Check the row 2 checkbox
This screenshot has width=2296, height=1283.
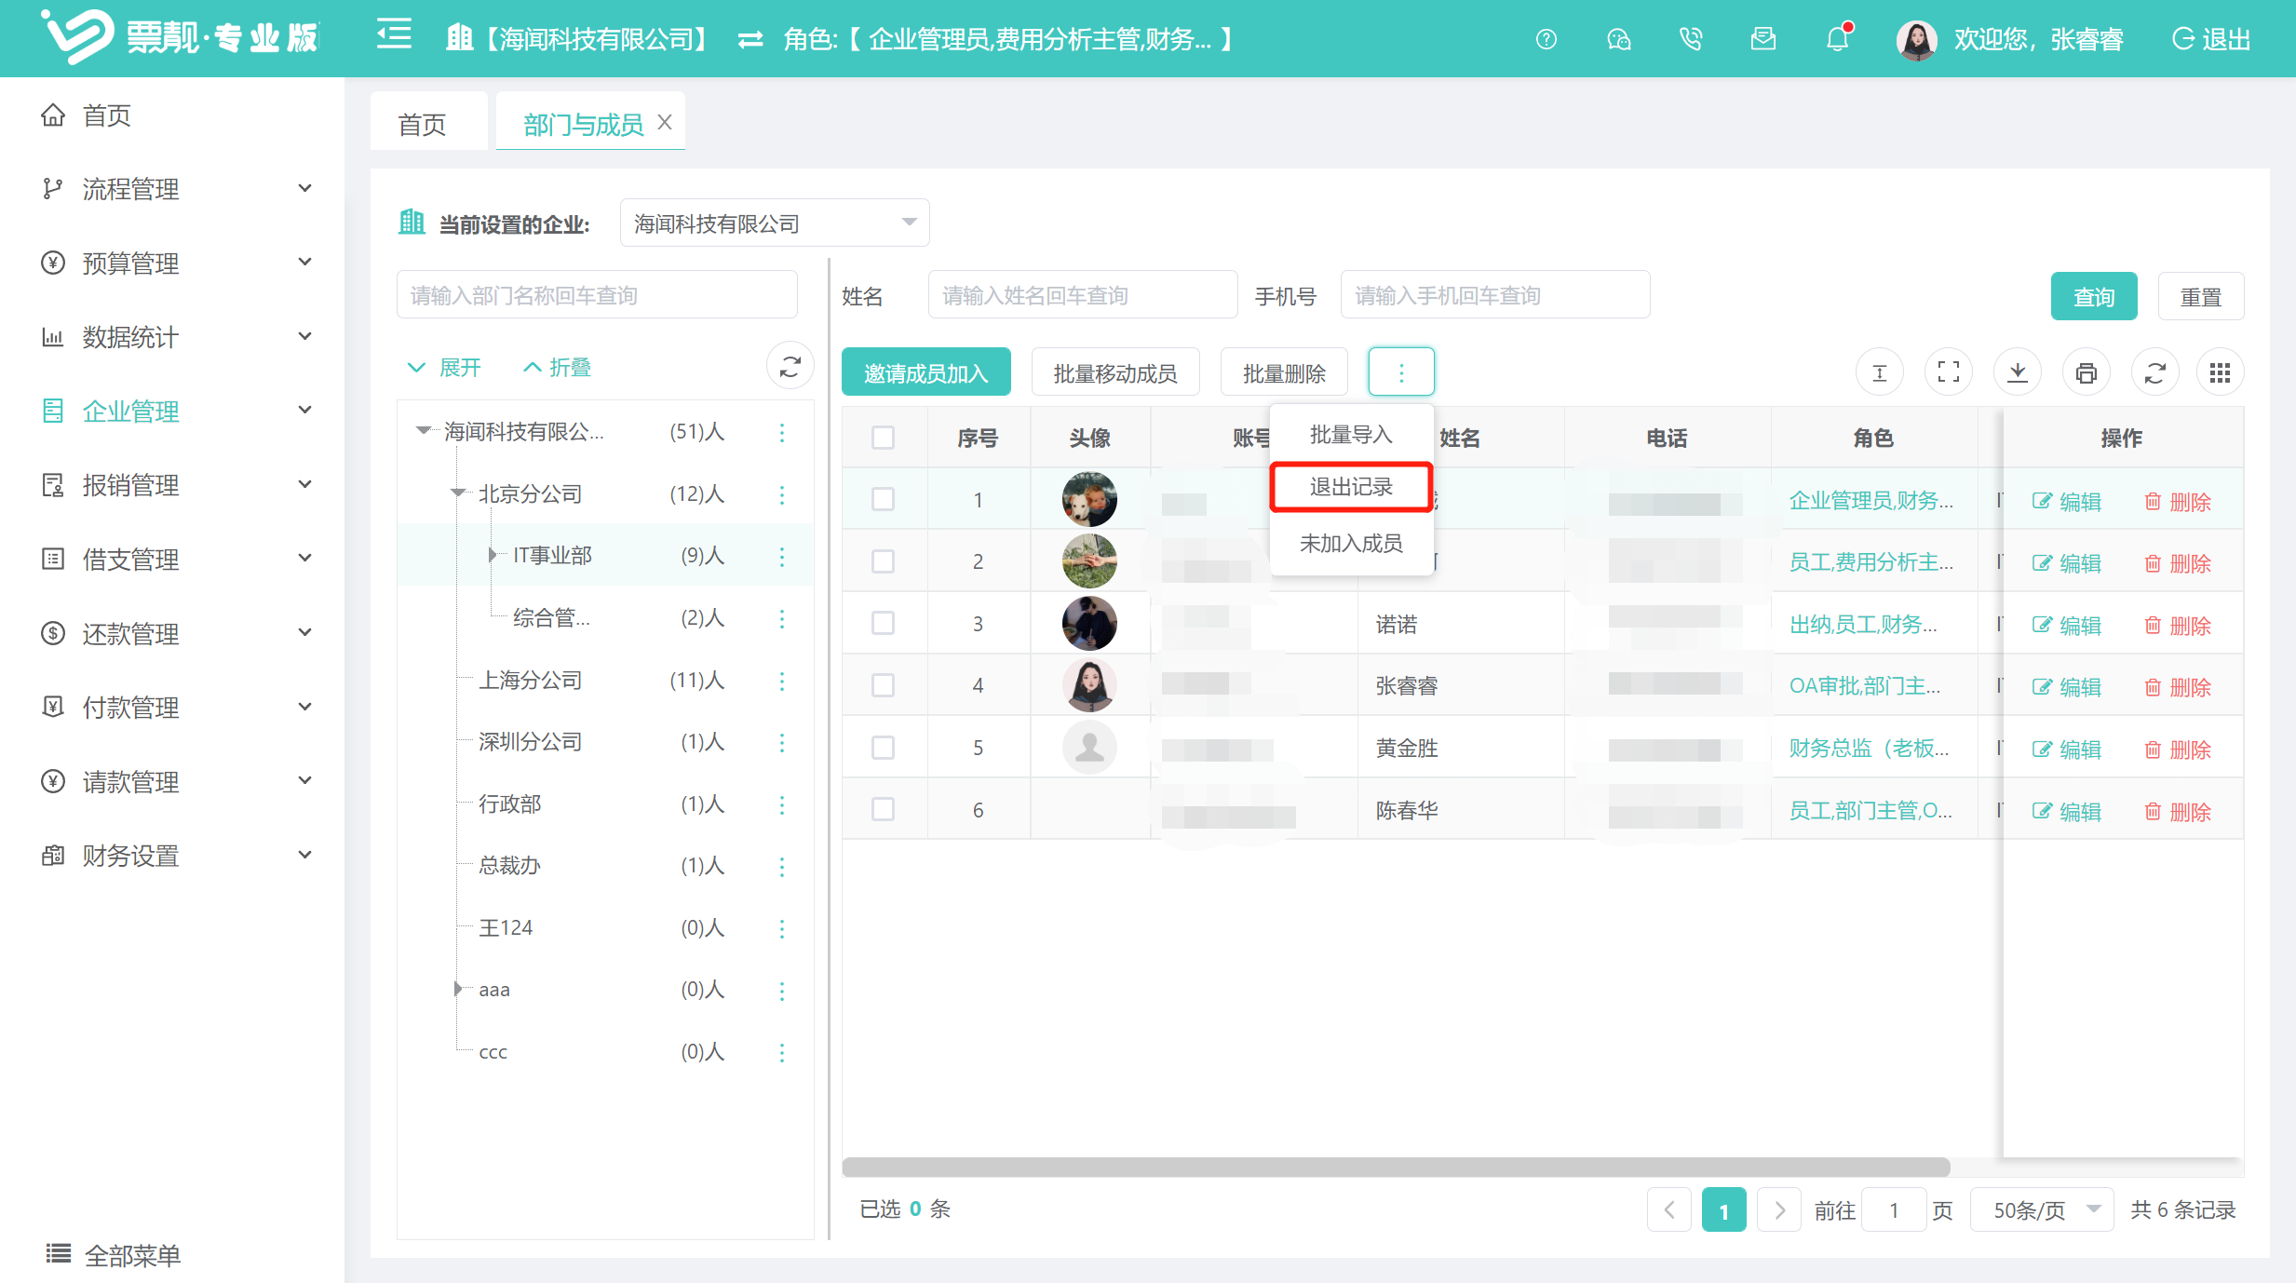[883, 561]
